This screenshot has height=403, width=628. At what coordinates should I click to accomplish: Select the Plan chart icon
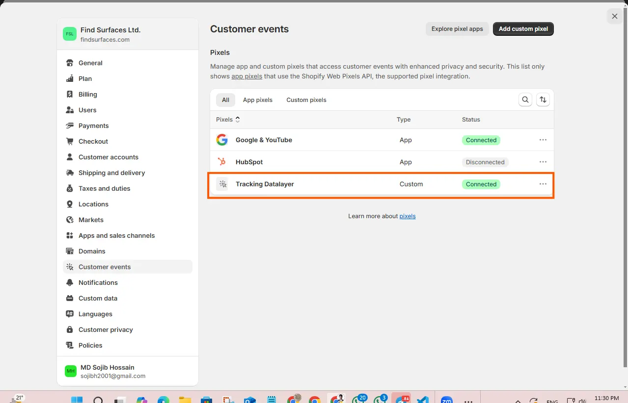click(x=69, y=78)
